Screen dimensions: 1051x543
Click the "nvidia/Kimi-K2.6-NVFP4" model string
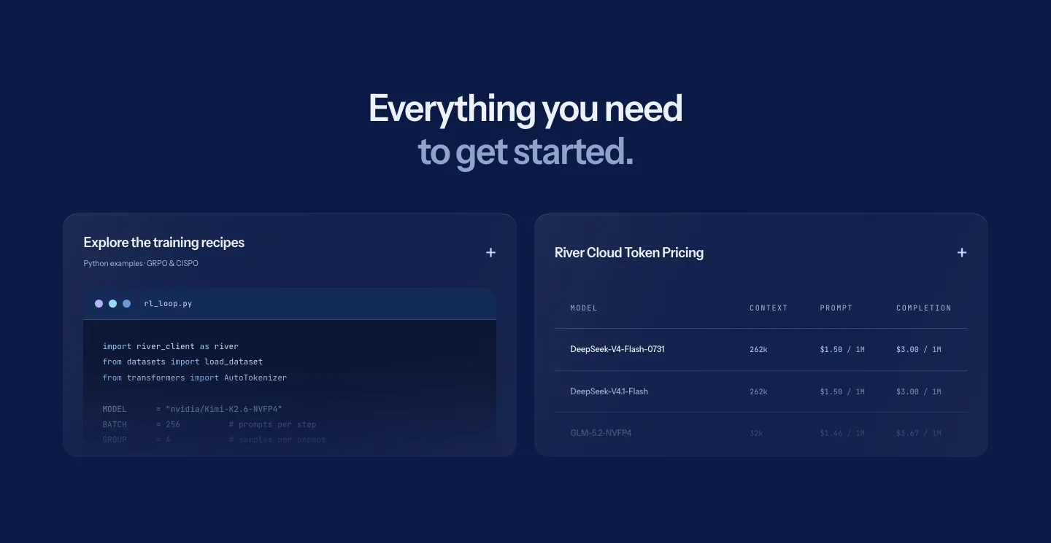click(224, 409)
